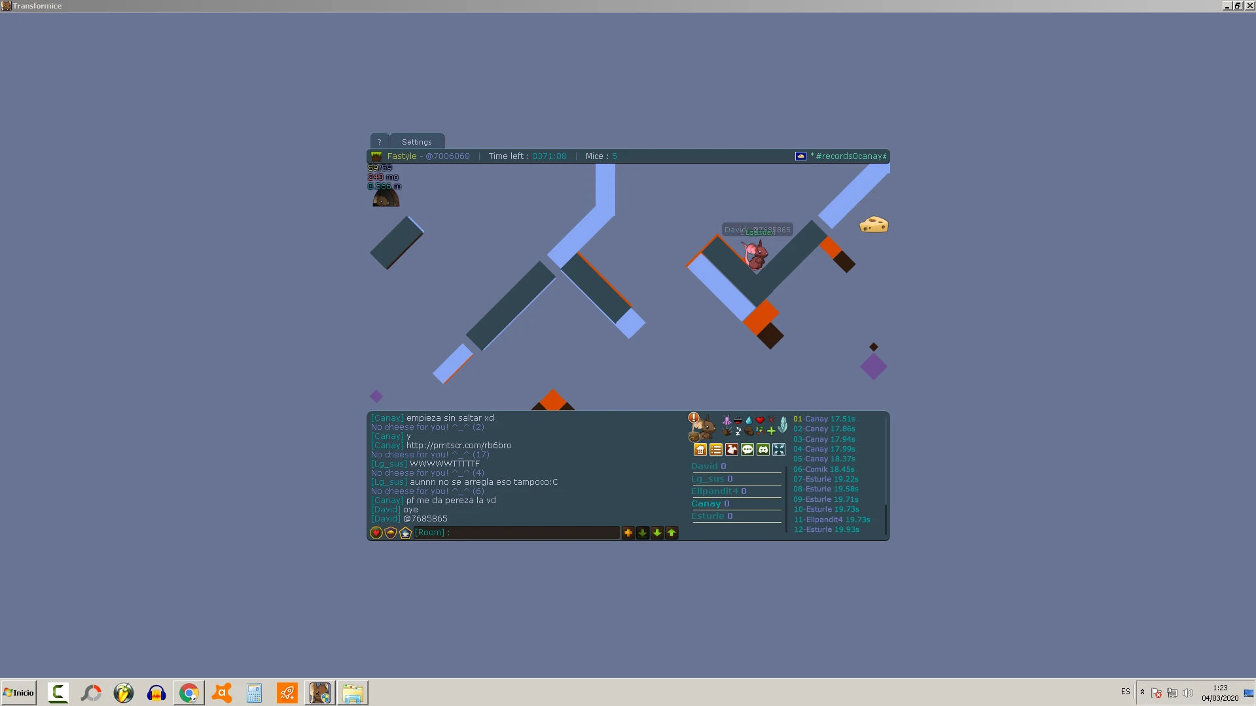Open the Settings tab
Screen dimensions: 1256x706
point(417,141)
